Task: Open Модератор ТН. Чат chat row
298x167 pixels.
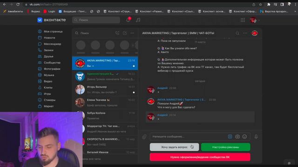Action: pyautogui.click(x=110, y=128)
